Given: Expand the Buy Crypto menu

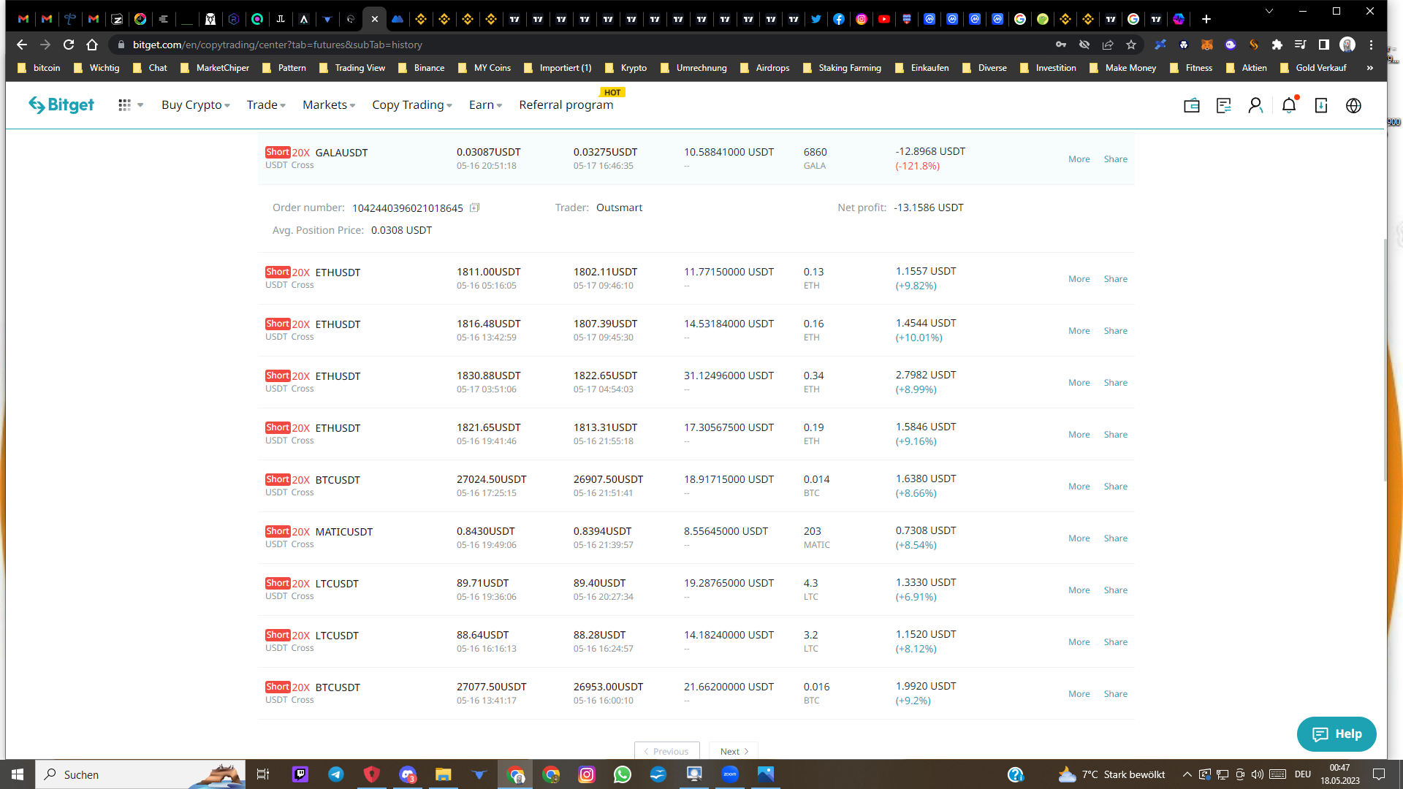Looking at the screenshot, I should click(x=196, y=105).
